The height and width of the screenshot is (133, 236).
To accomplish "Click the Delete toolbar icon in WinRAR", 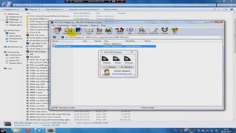I will [99, 31].
